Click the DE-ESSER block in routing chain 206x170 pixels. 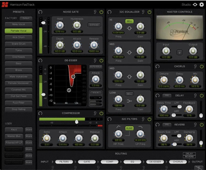pos(155,162)
